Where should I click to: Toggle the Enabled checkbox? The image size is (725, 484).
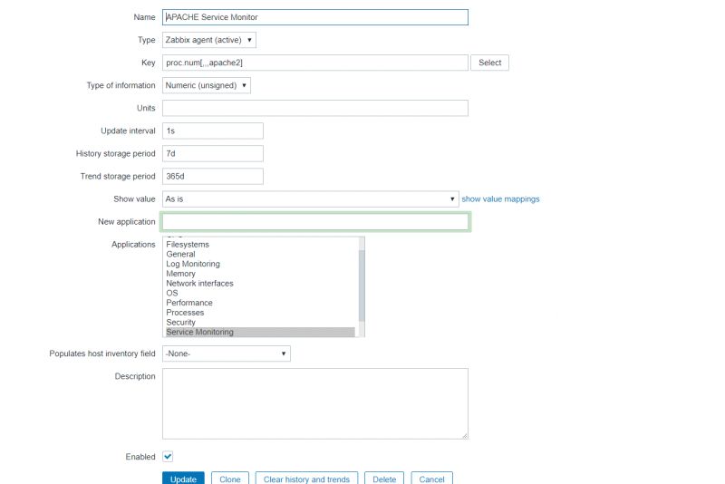point(168,457)
